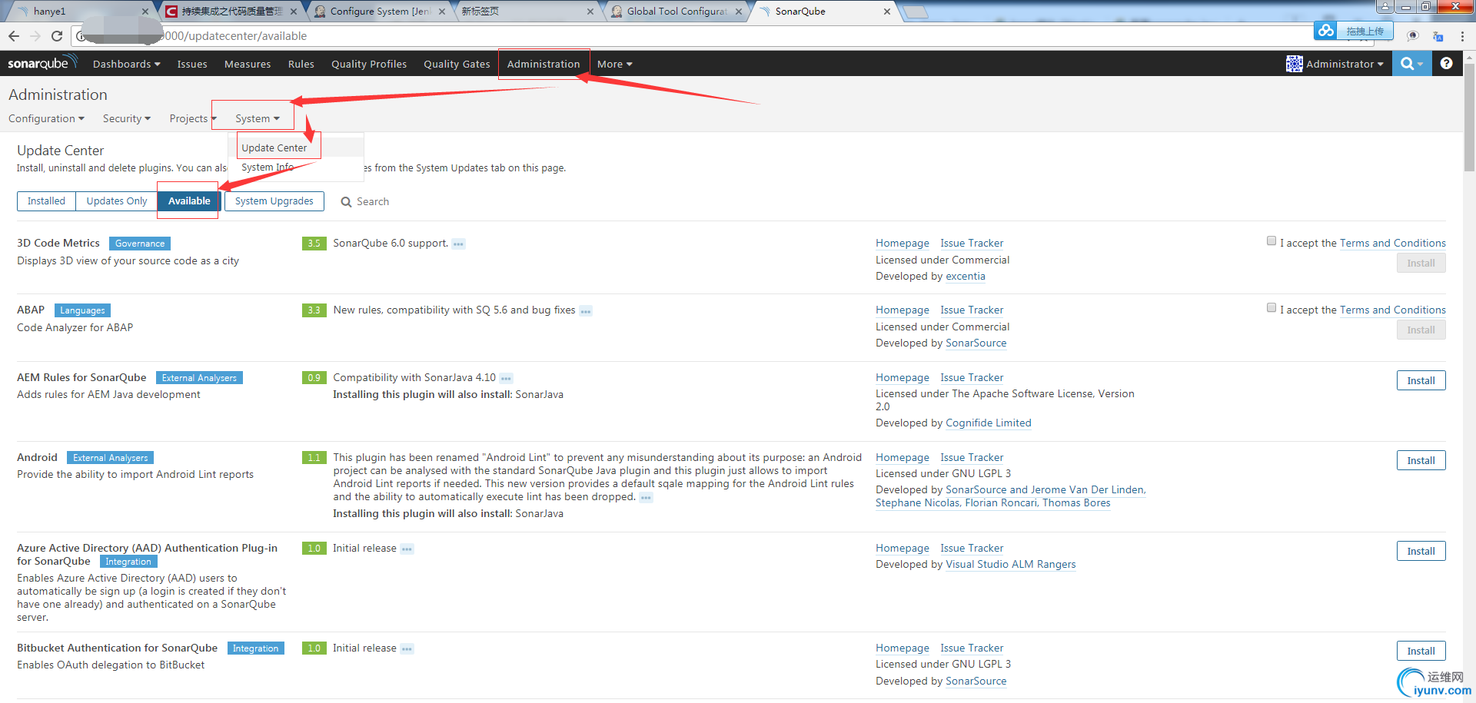Click the translate icon in address bar
Viewport: 1476px width, 703px height.
tap(1438, 36)
